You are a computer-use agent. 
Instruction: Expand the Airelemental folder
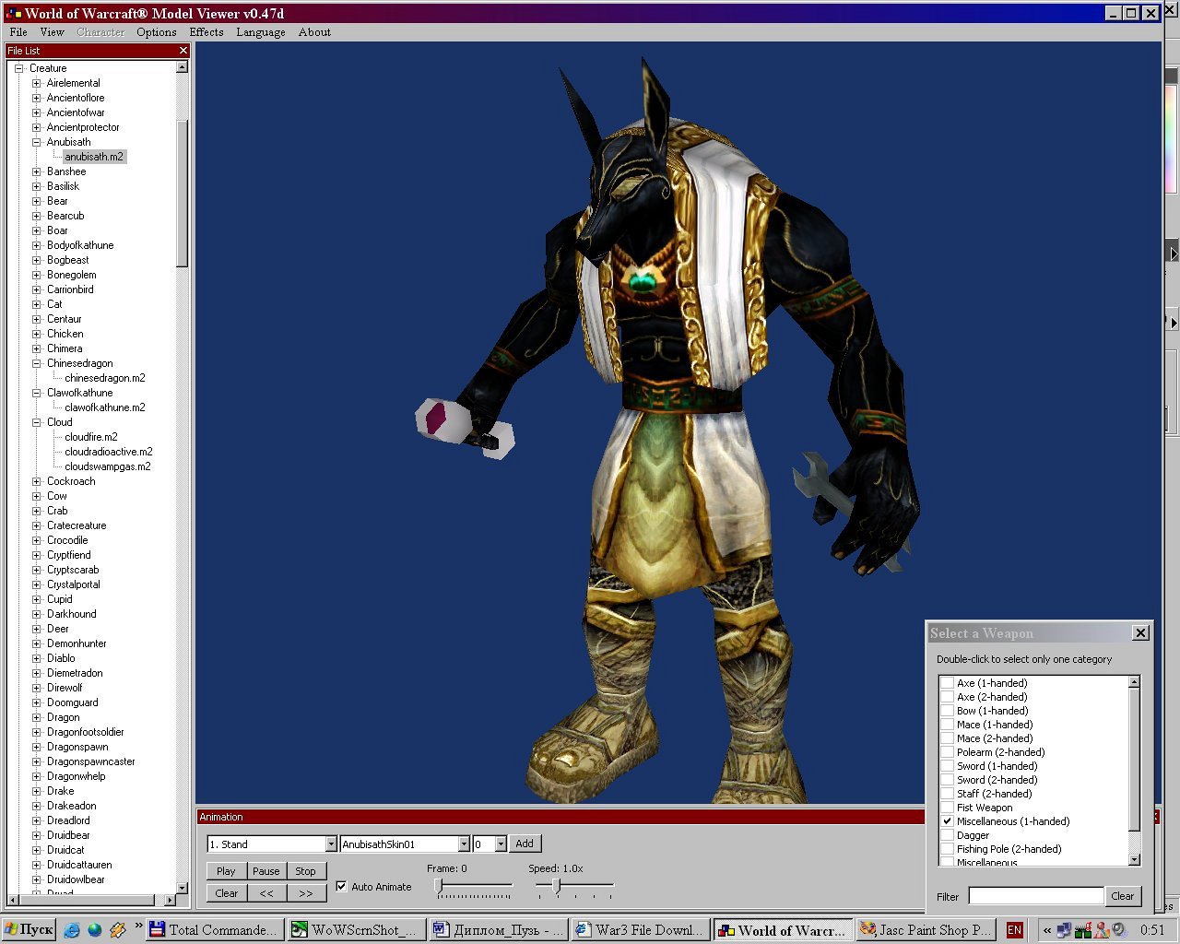[37, 83]
